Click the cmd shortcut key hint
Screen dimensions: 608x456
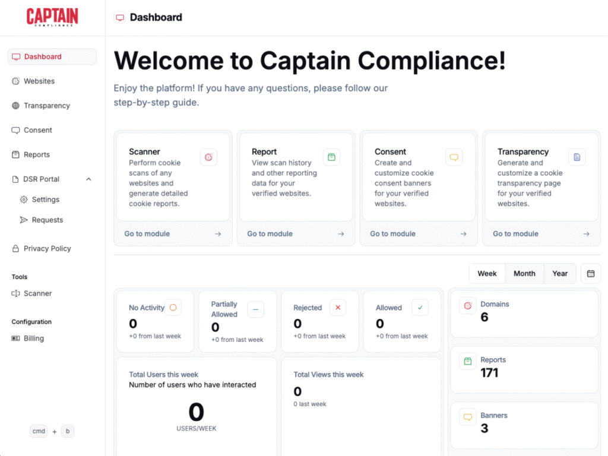[x=39, y=431]
